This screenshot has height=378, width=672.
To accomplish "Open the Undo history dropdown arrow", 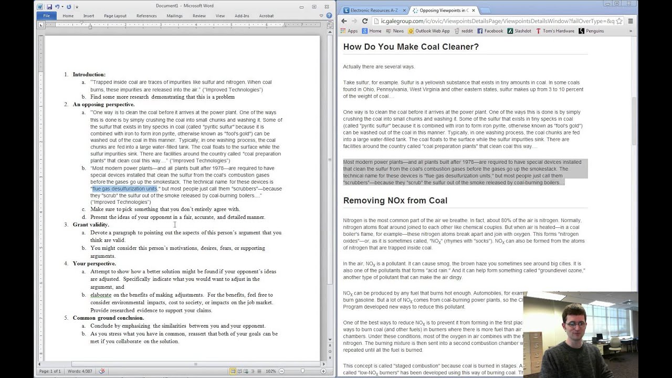I will [62, 7].
